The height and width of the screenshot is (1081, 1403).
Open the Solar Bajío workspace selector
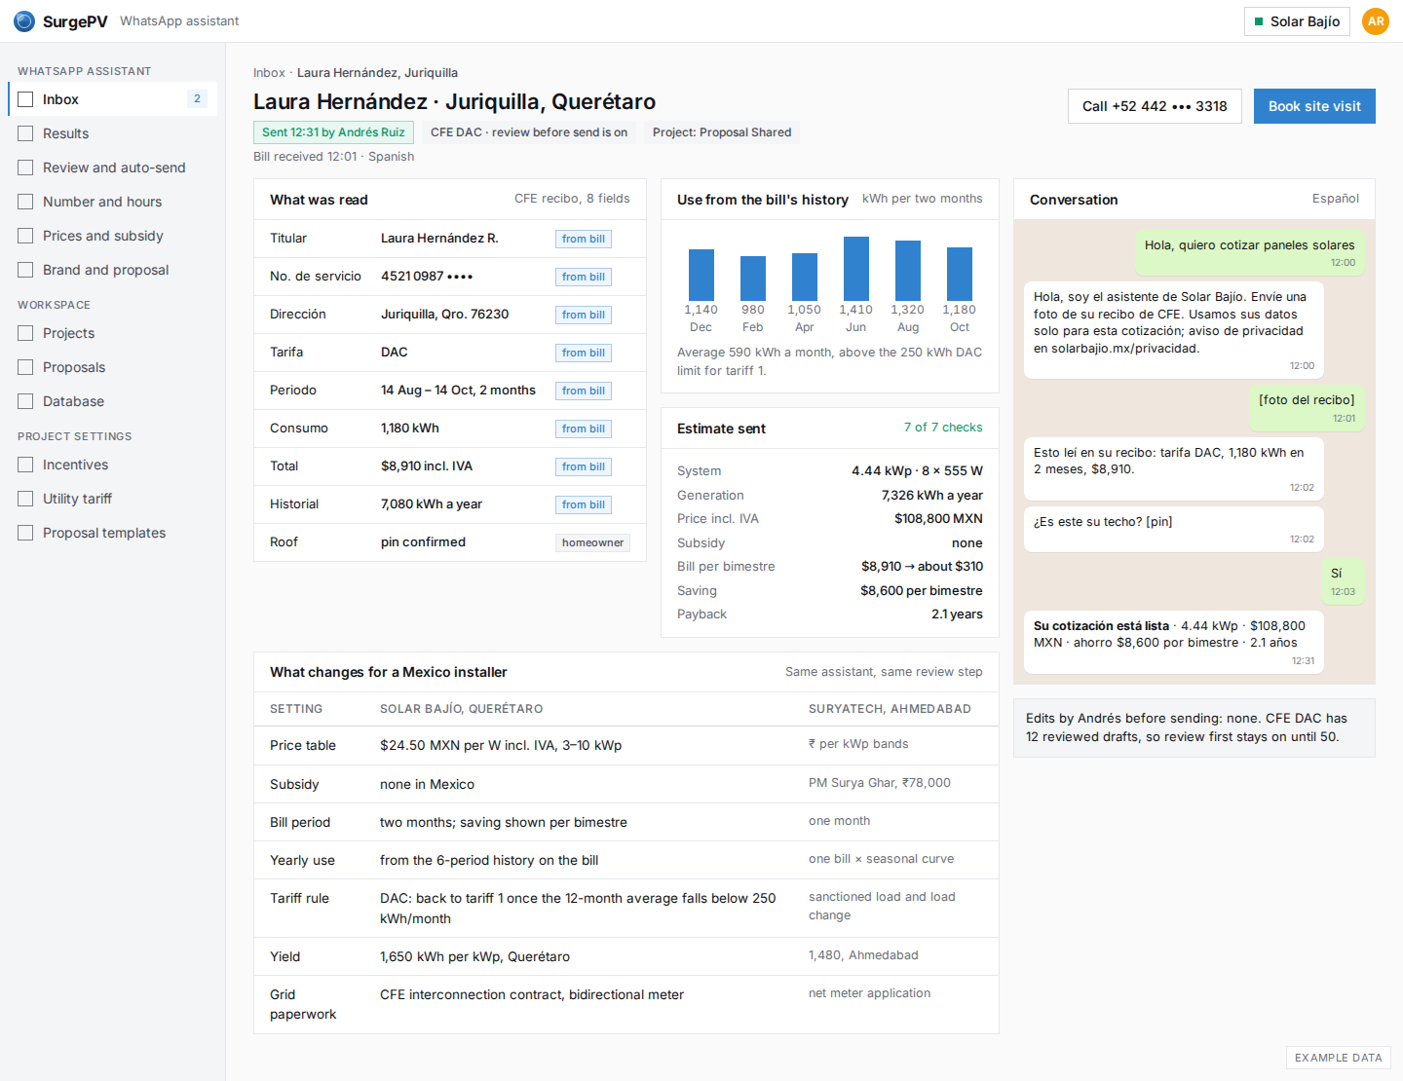tap(1297, 21)
